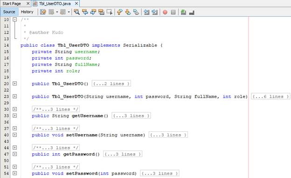The width and height of the screenshot is (291, 178).
Task: Click the grayed navigation icon after Last Edit
Action: click(x=51, y=12)
